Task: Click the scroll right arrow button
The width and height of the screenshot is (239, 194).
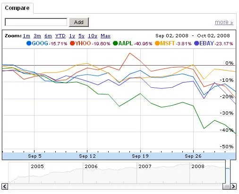Action: [x=233, y=186]
